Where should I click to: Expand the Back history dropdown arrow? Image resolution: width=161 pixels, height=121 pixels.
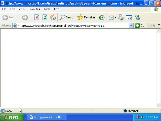point(18,17)
